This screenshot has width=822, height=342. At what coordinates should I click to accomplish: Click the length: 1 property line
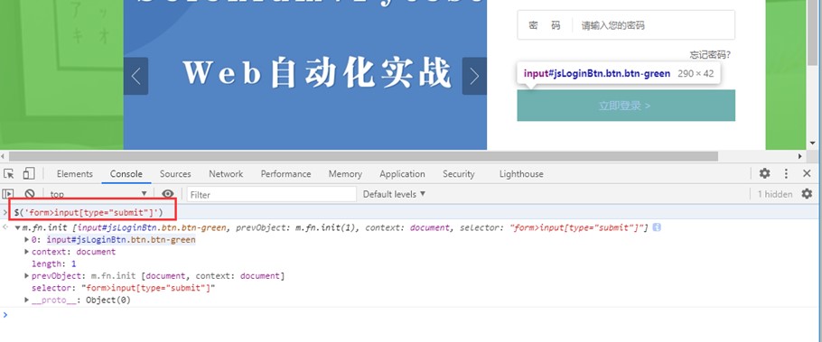(x=53, y=264)
